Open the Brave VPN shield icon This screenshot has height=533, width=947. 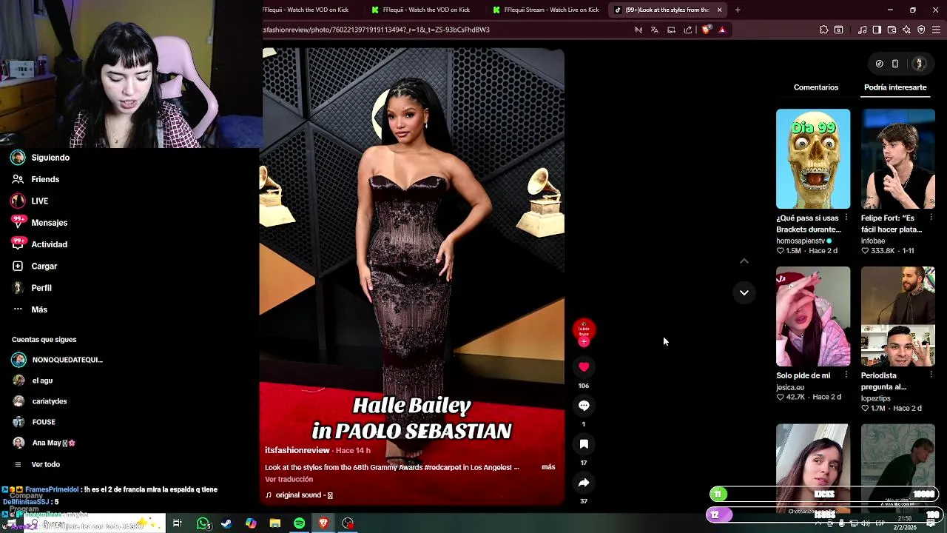921,30
